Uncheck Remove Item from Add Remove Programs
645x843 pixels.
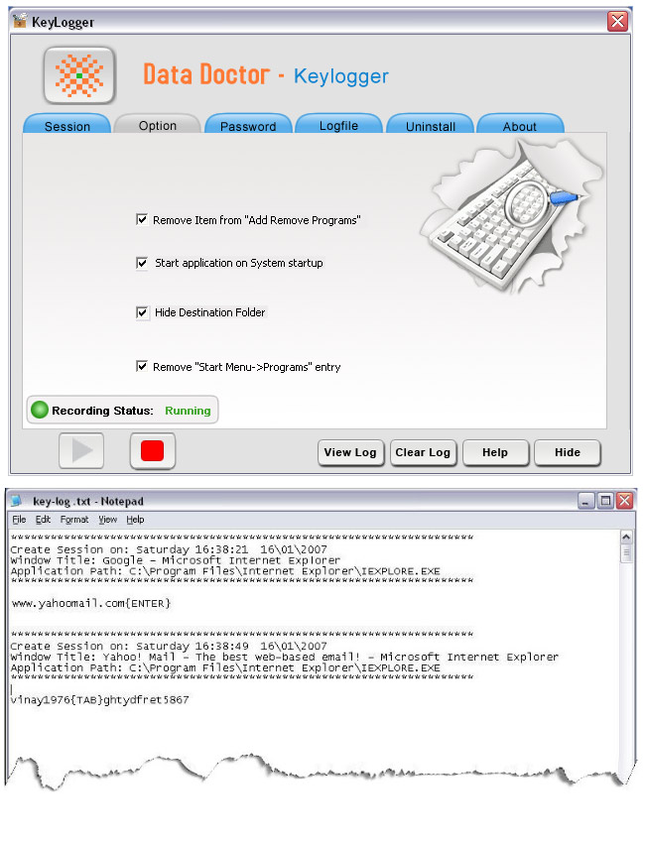(142, 219)
